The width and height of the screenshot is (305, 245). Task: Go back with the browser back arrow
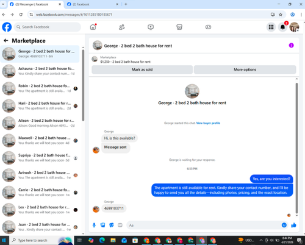[4, 15]
